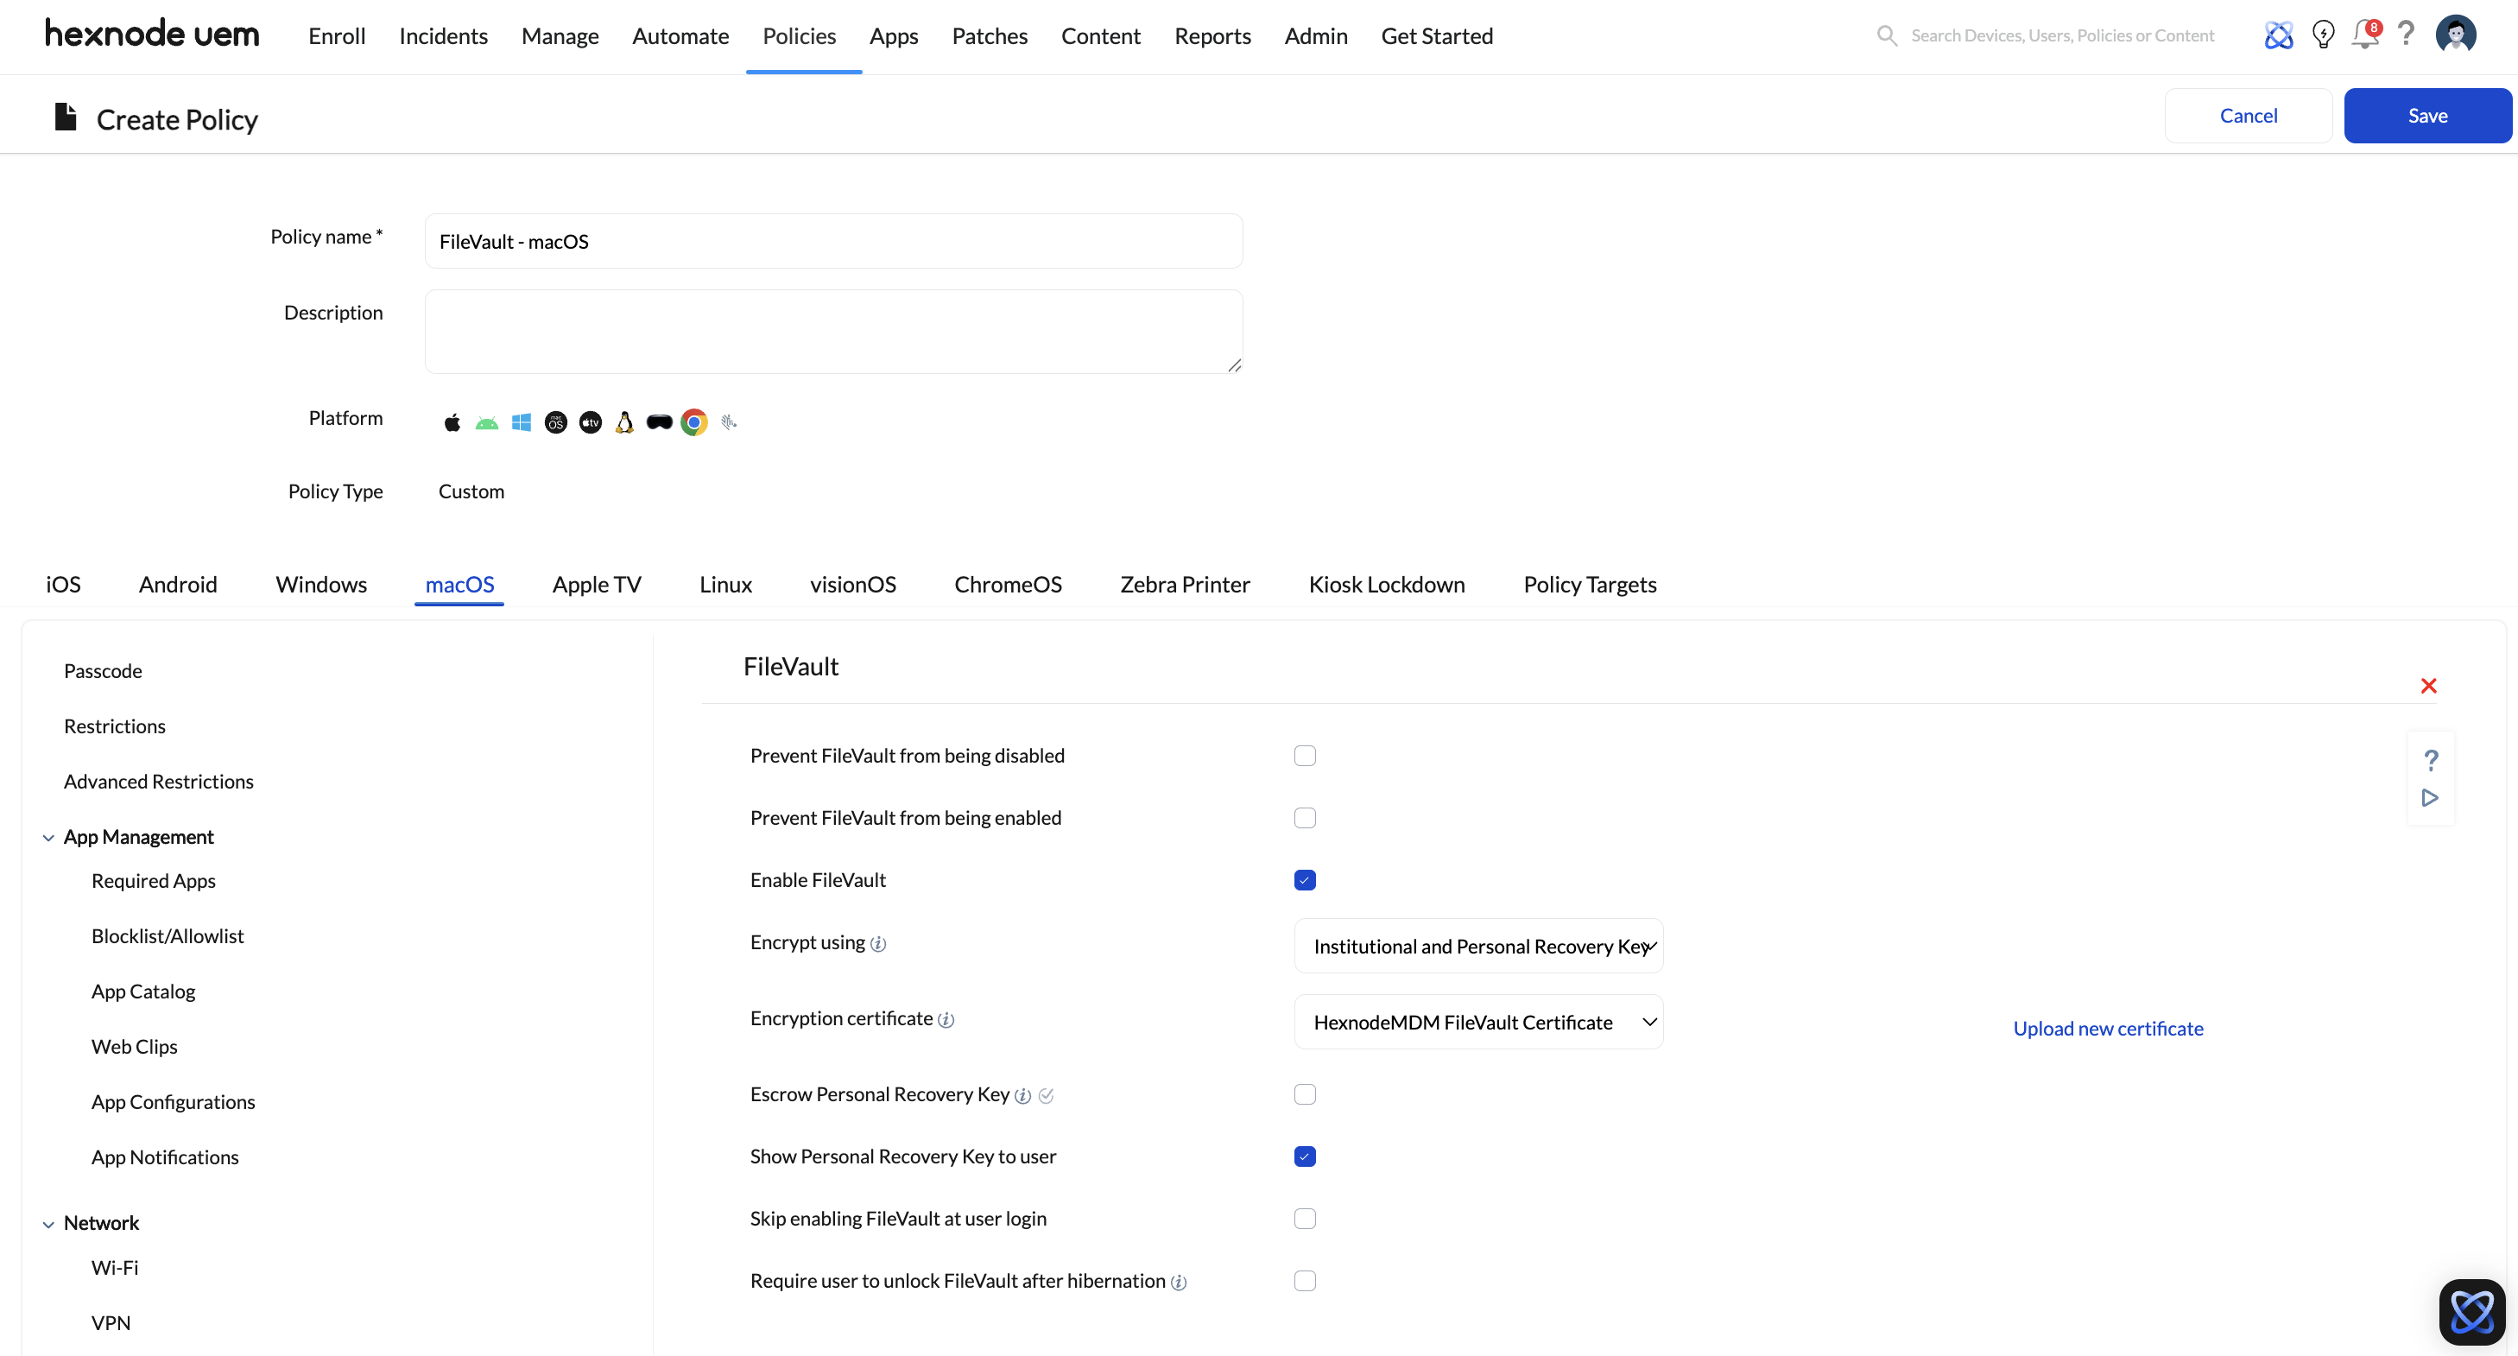Click the Windows platform icon
Screen dimensions: 2518x1356
(x=521, y=422)
